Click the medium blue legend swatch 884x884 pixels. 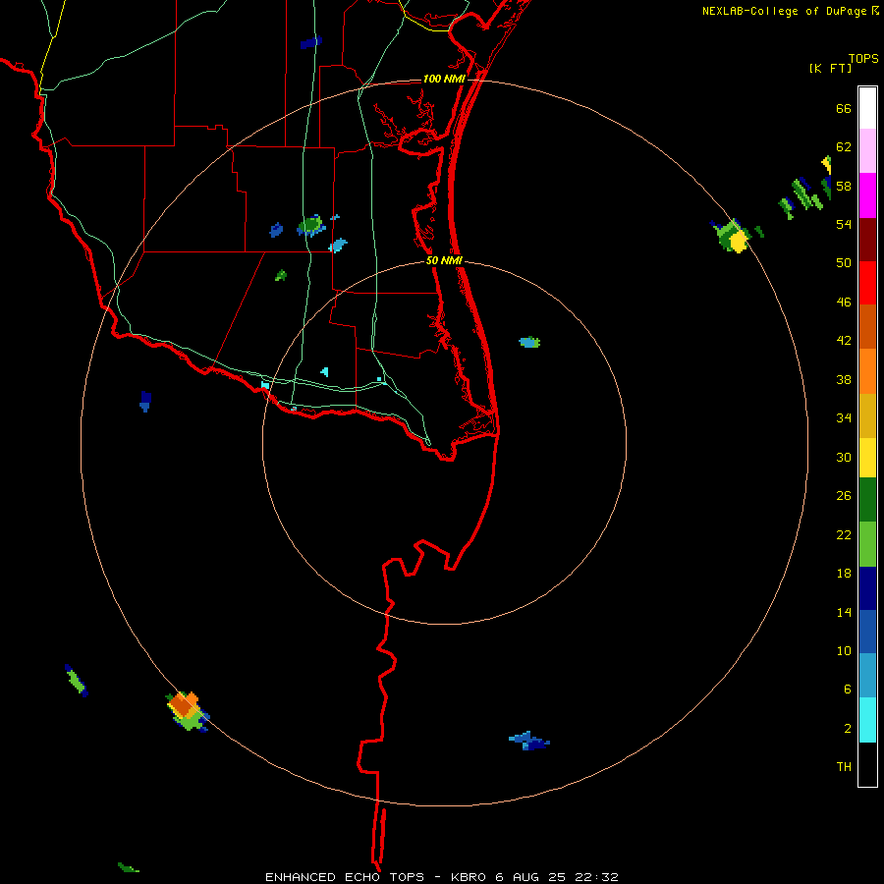[x=867, y=632]
